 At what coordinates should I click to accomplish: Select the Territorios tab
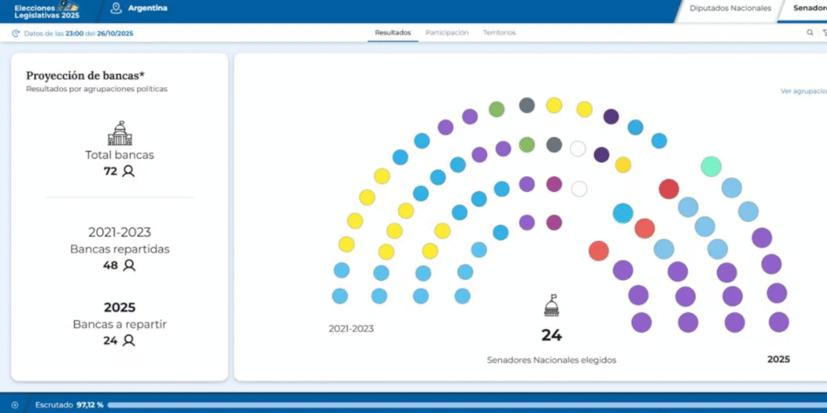tap(499, 33)
